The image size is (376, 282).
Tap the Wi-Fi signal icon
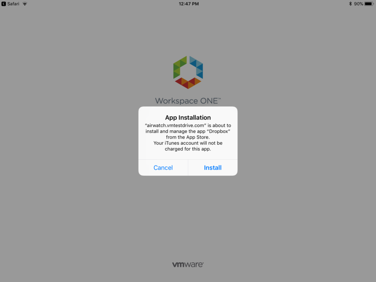click(25, 4)
